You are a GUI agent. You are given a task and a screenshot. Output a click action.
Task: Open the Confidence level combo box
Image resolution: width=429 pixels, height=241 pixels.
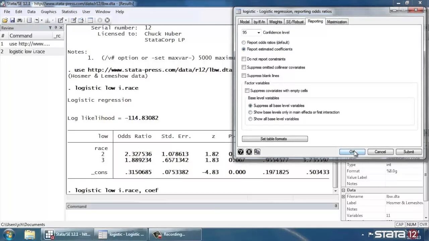pyautogui.click(x=251, y=32)
